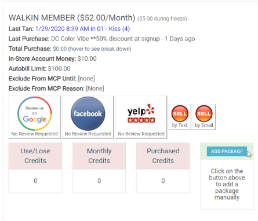Click the Total Purchase $0.00 amount
258x221 pixels.
[60, 49]
